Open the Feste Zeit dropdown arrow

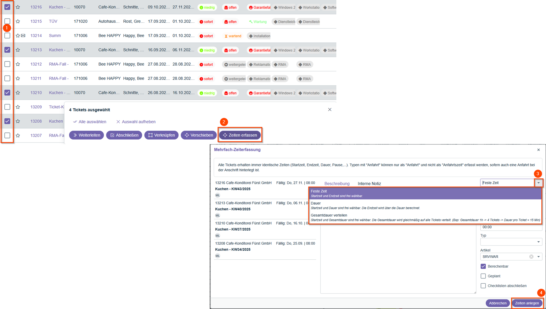point(538,183)
